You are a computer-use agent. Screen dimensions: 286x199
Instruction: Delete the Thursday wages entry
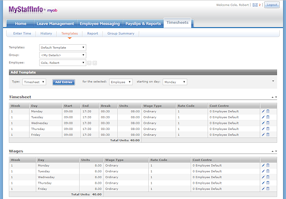(268, 182)
